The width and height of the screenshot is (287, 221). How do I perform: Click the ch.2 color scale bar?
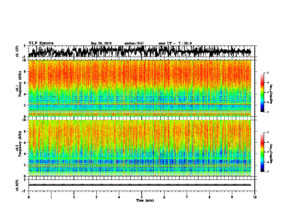[x=262, y=152]
